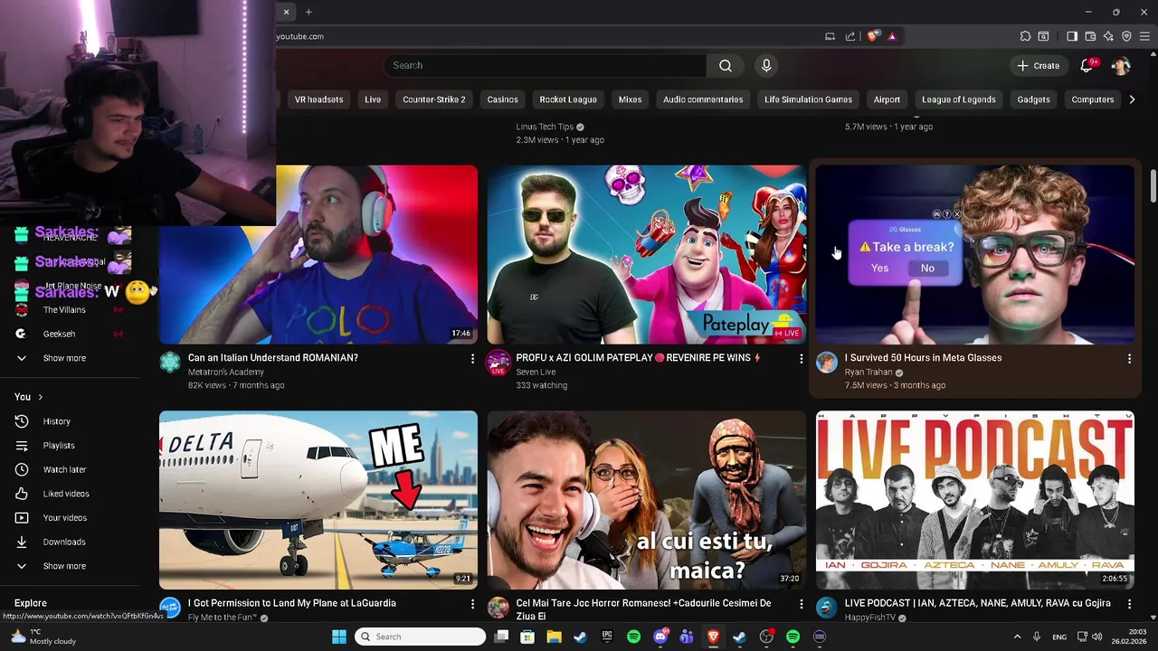1158x651 pixels.
Task: Open the Brave Leo AI sparkle icon
Action: click(1108, 36)
